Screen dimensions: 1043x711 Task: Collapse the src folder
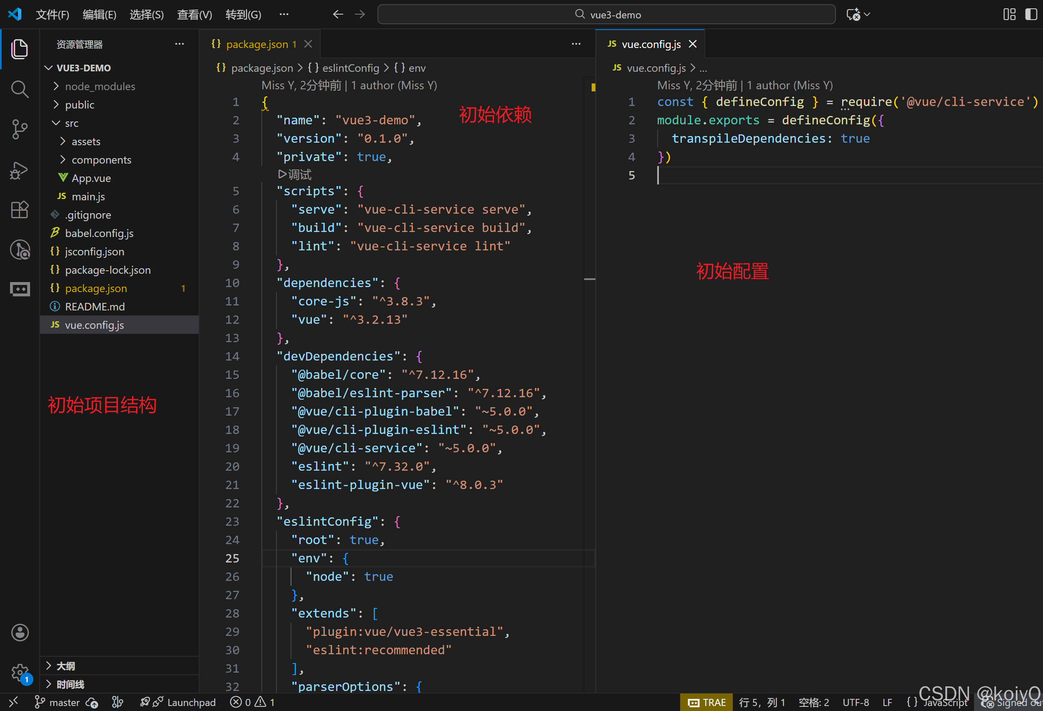(71, 123)
